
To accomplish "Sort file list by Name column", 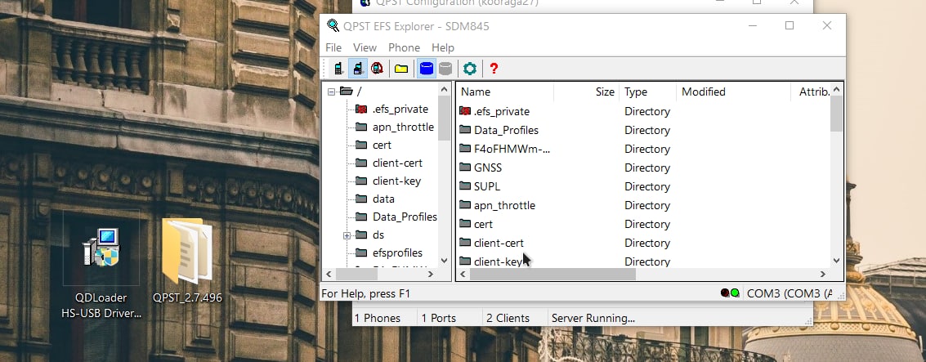I will (505, 92).
